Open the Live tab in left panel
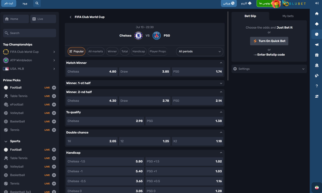Image resolution: width=322 pixels, height=193 pixels. (x=43, y=19)
